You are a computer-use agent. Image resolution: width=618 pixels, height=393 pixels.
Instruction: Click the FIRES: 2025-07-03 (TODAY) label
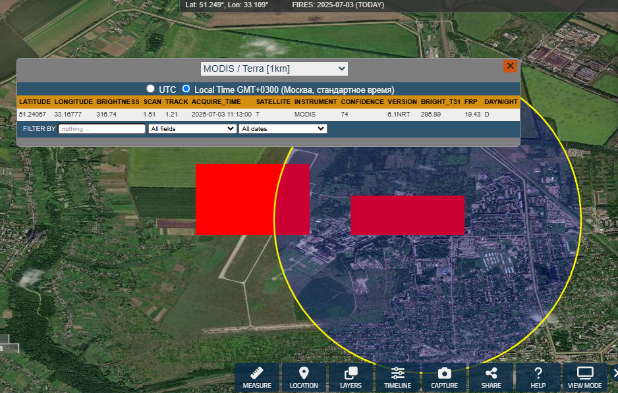click(338, 5)
